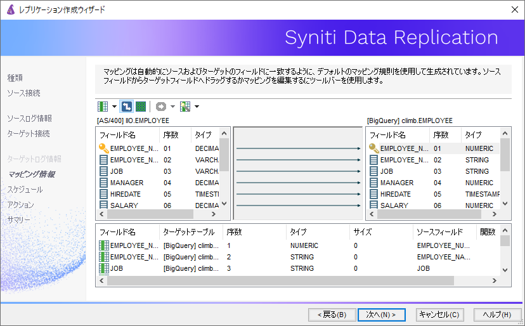Click source table フィールド名 column header
The width and height of the screenshot is (525, 326).
129,135
